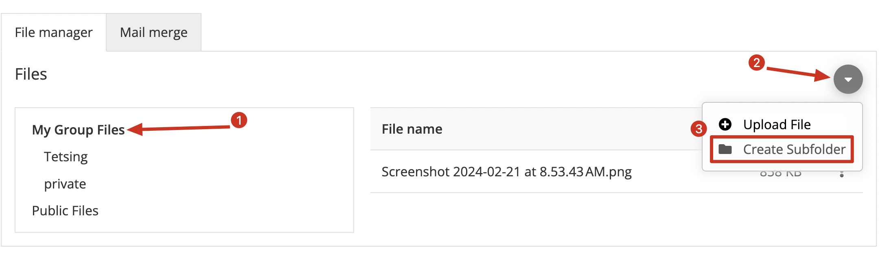
Task: Click red annotation marker number 2
Action: coord(756,63)
